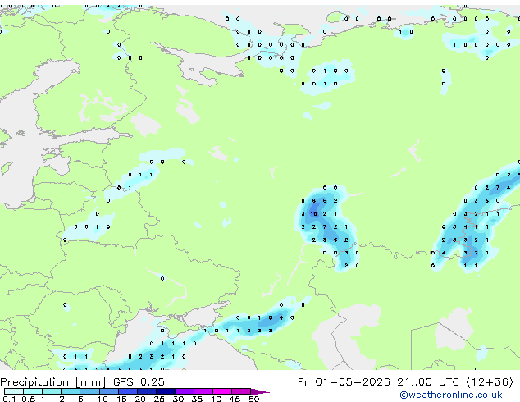Viewport: 520px width, 402px height.
Task: Select the 45–50 mm legend swatch
Action: pos(241,391)
